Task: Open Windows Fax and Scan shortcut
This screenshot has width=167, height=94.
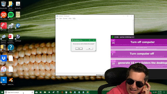Action: [11, 28]
